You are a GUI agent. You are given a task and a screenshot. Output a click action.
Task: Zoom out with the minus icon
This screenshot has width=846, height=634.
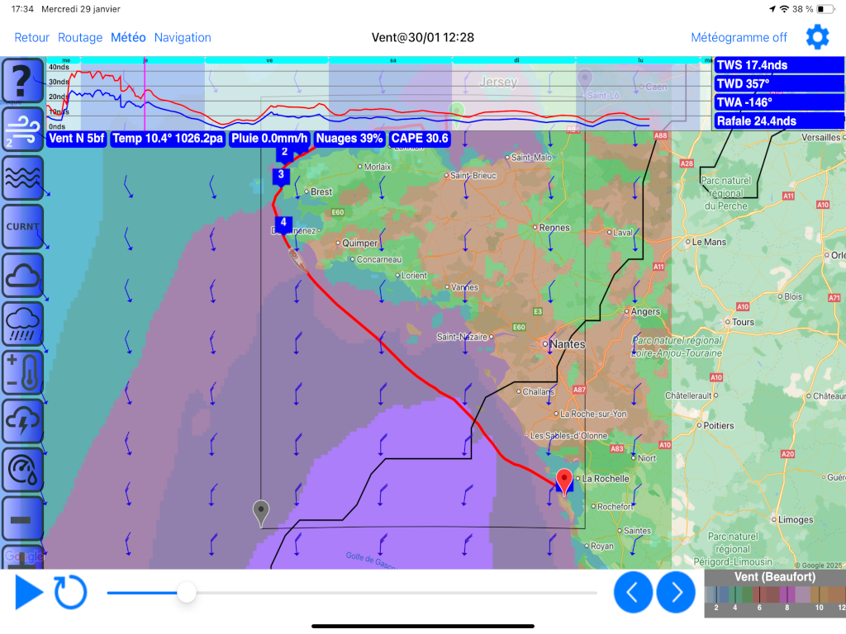pos(22,518)
